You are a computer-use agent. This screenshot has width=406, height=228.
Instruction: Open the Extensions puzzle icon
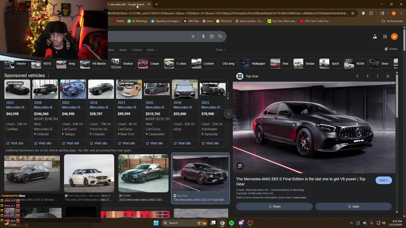coord(371,13)
